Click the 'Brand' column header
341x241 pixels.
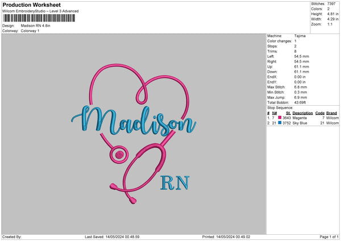[x=331, y=113]
